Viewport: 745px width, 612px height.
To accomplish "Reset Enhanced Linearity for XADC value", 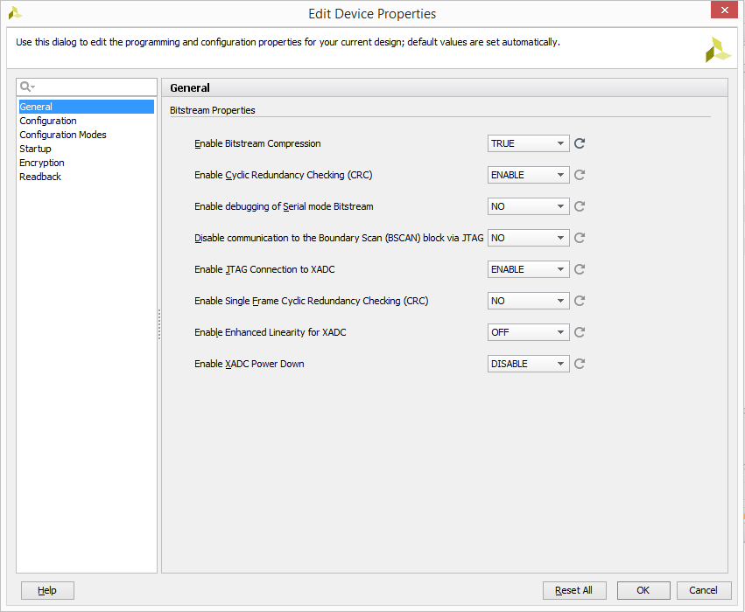I will pyautogui.click(x=580, y=332).
